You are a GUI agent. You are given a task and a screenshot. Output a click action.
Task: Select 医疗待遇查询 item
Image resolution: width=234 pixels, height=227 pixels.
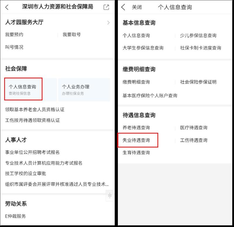[x=194, y=128]
